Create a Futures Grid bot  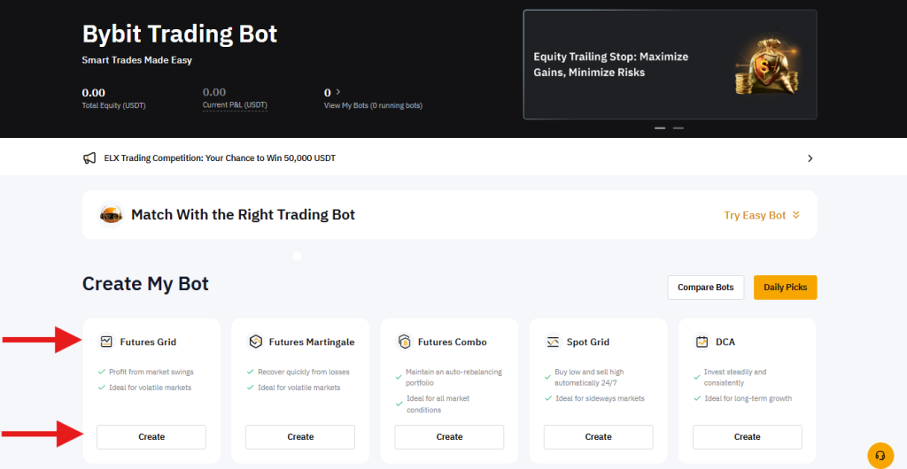point(151,436)
